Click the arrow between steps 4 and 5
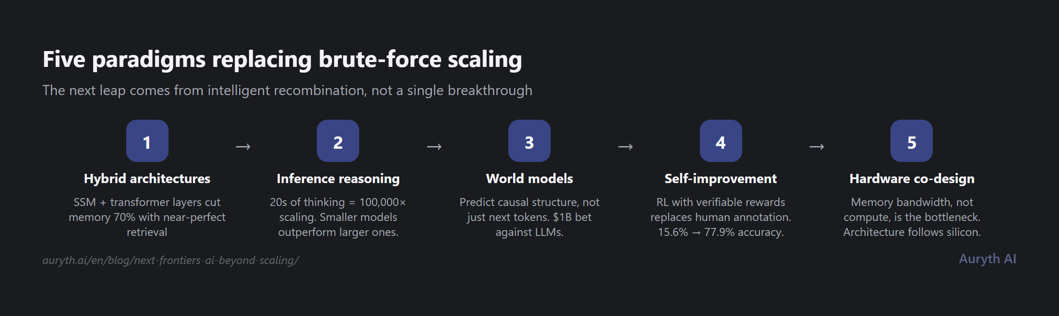 click(x=817, y=147)
